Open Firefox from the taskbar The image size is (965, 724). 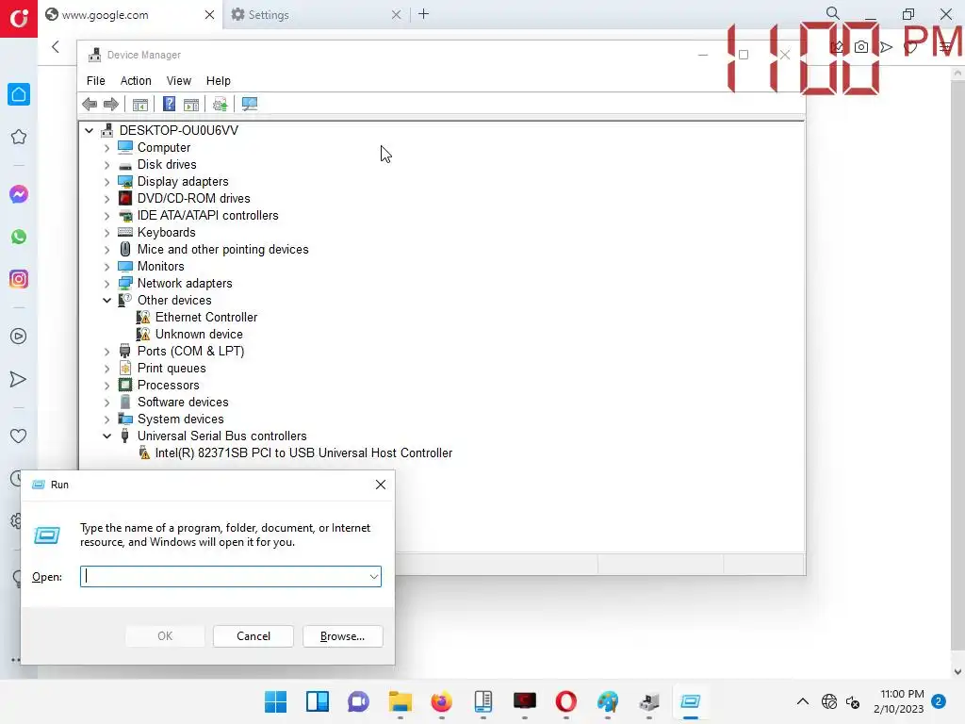click(441, 701)
